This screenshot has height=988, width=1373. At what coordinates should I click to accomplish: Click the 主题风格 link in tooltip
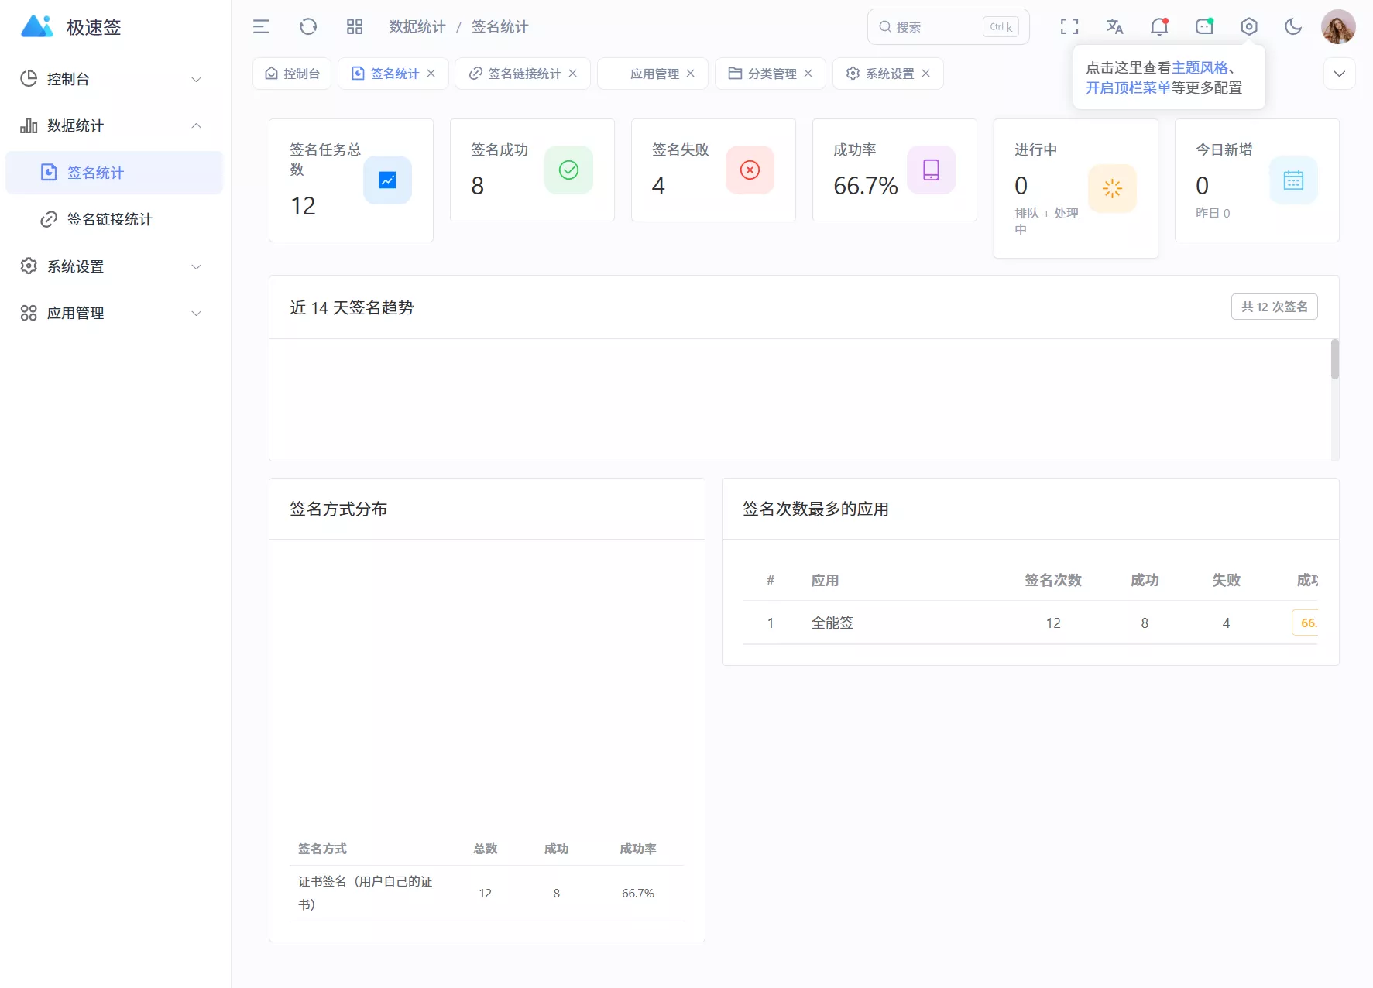point(1200,67)
